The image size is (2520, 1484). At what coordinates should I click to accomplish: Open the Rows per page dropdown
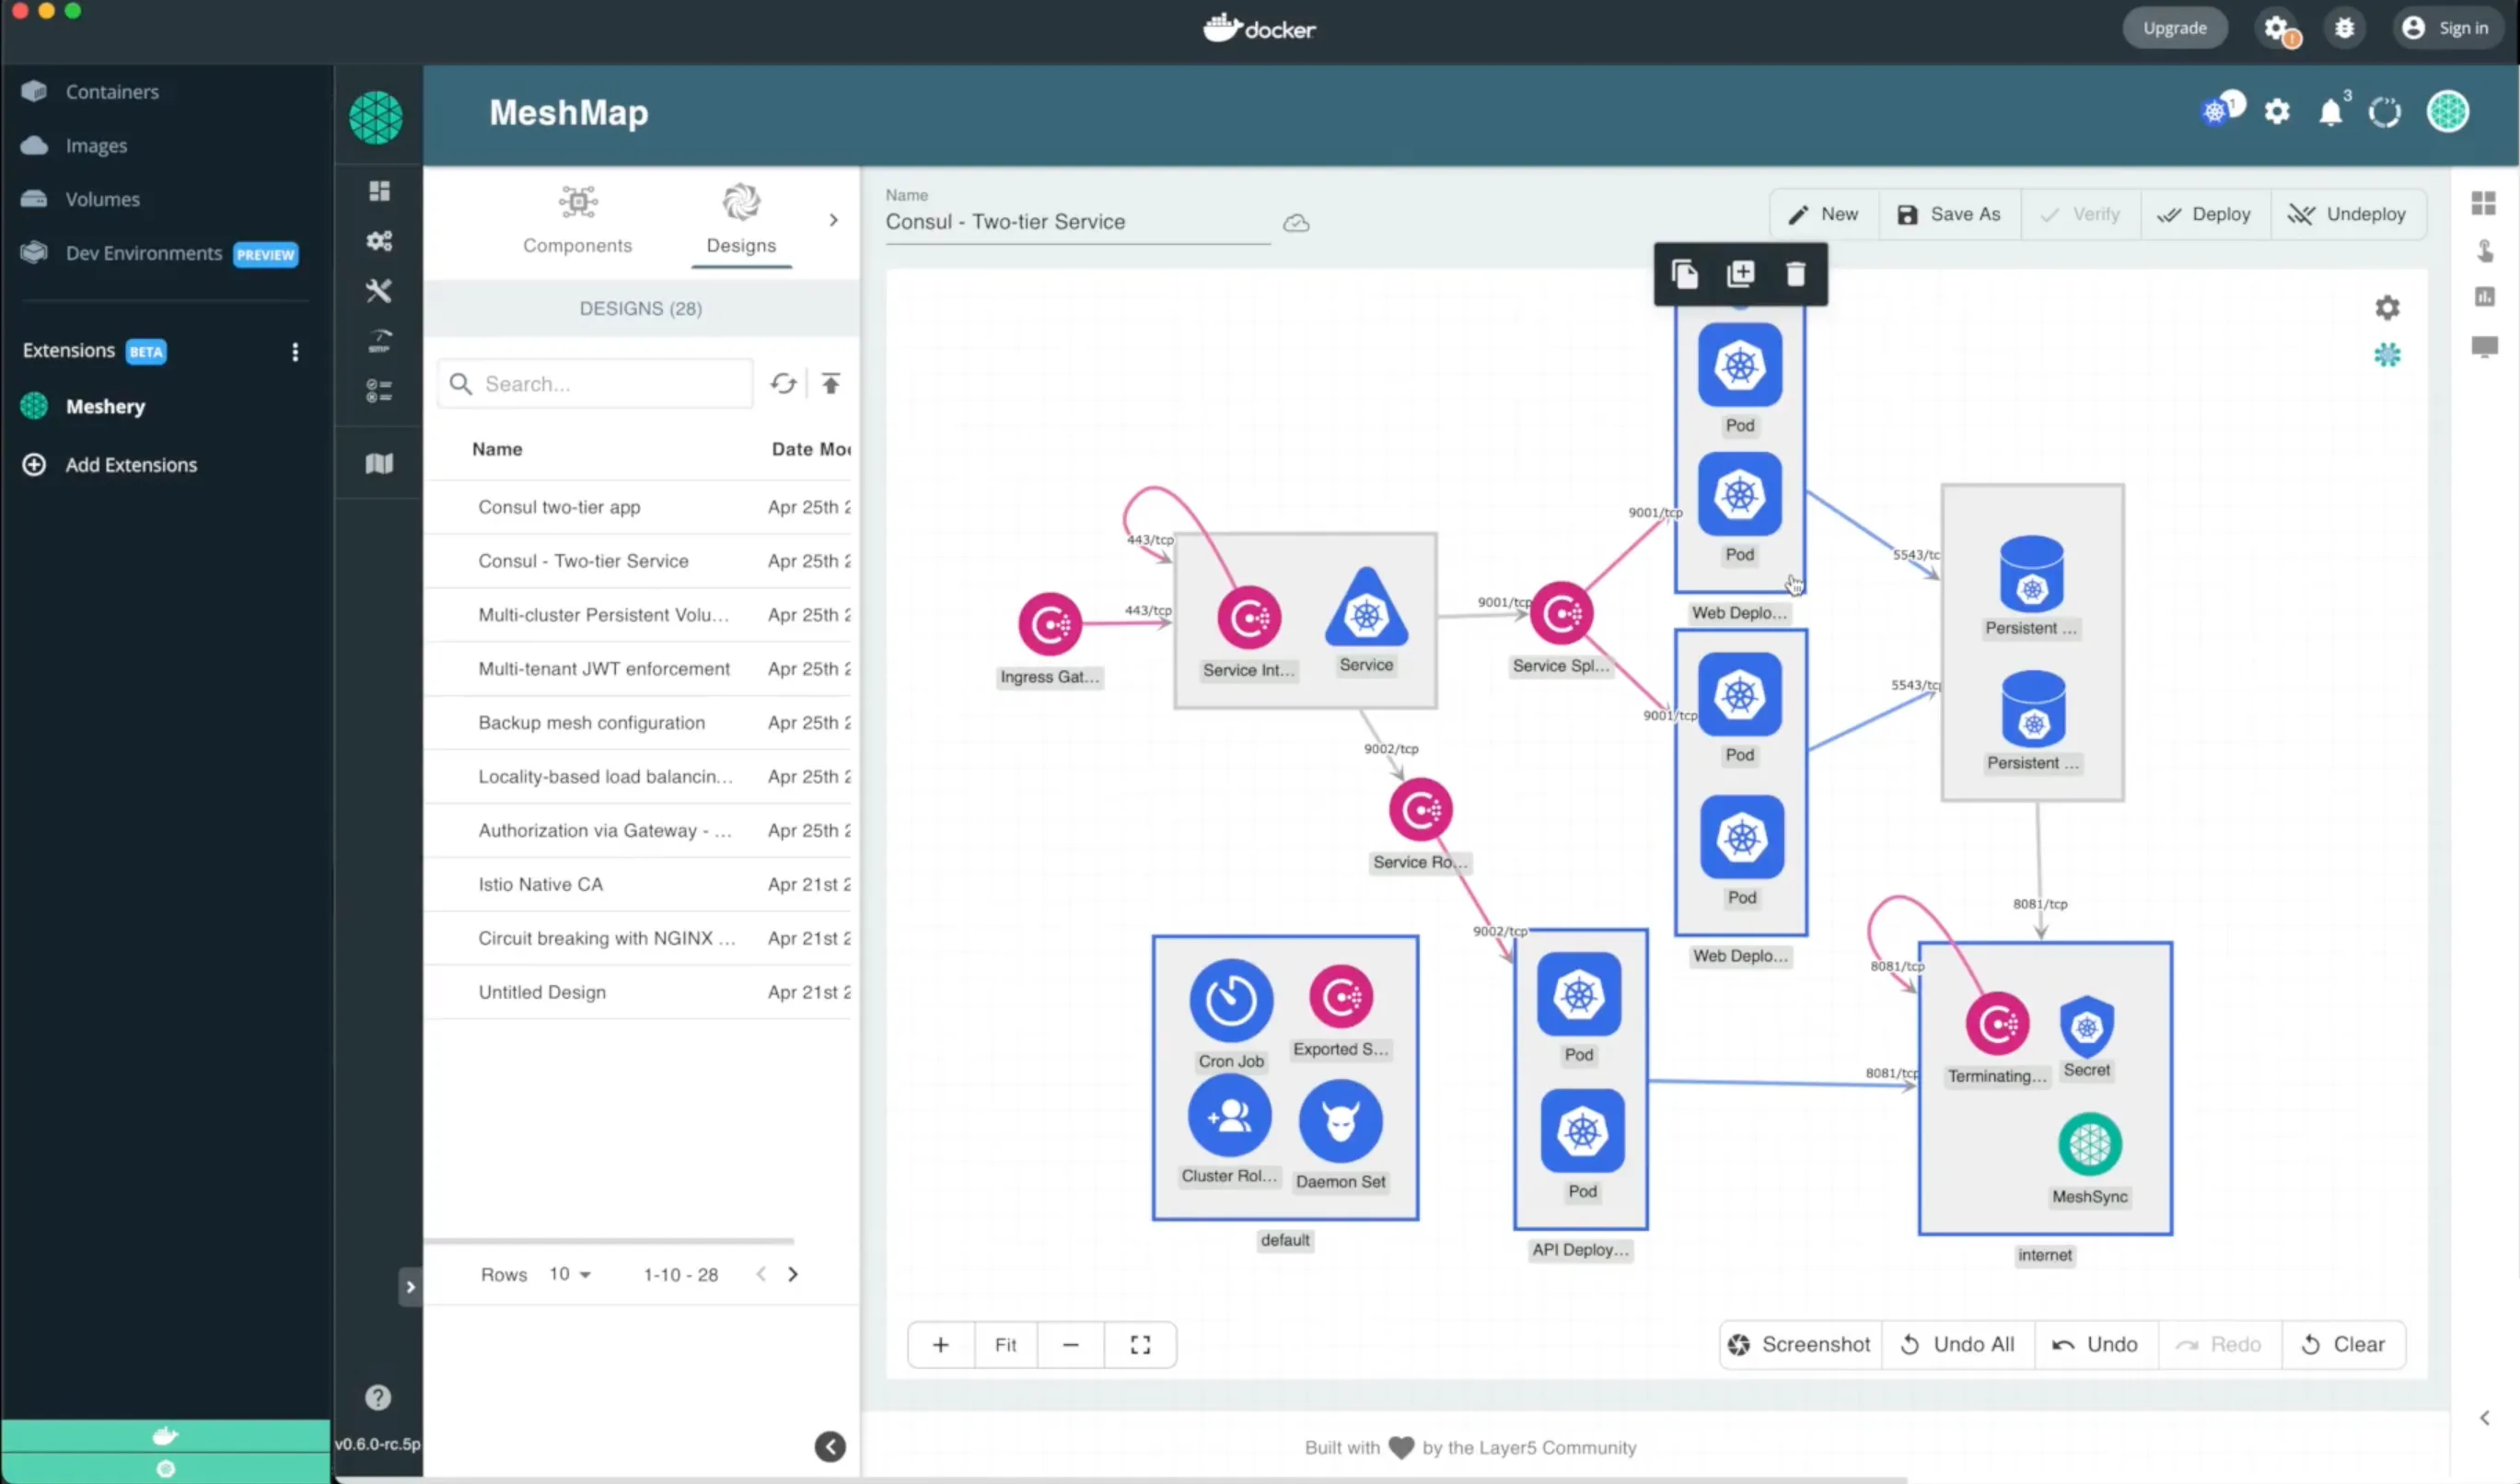coord(570,1274)
